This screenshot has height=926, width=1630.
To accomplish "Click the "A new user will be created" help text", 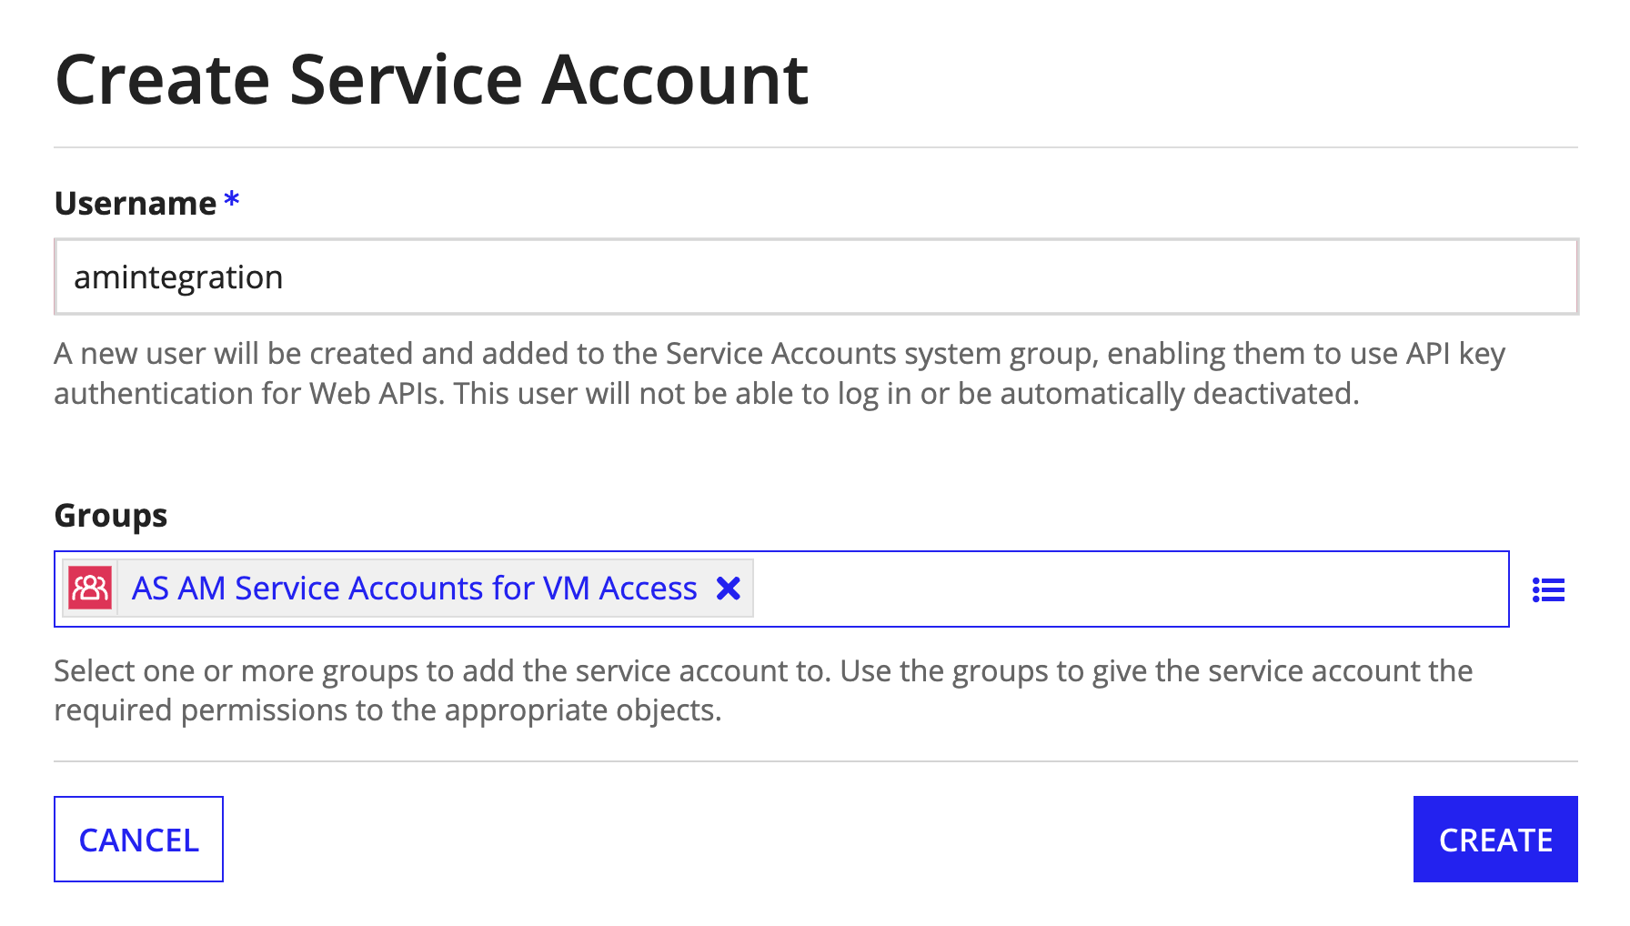I will coord(780,373).
